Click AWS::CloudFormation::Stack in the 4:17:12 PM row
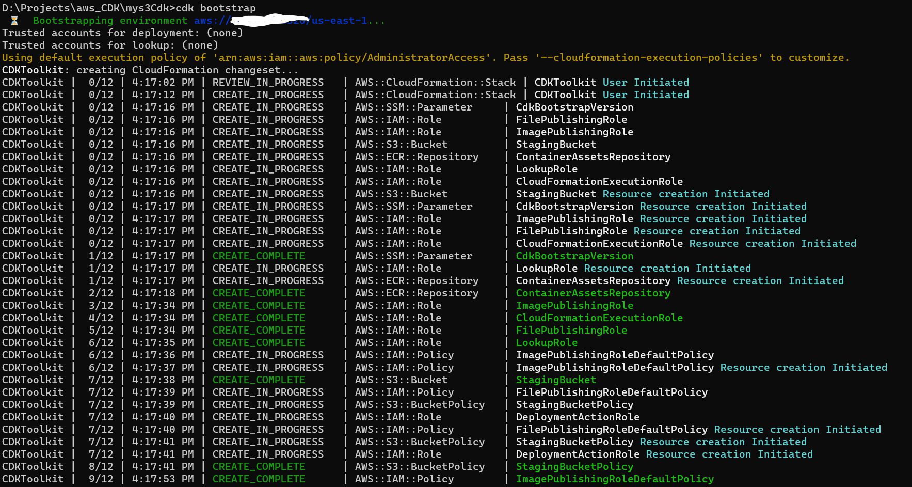Screen dimensions: 912x487 click(x=435, y=95)
